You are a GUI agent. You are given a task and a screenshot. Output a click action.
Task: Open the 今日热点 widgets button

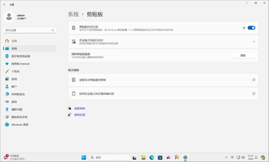(15, 157)
